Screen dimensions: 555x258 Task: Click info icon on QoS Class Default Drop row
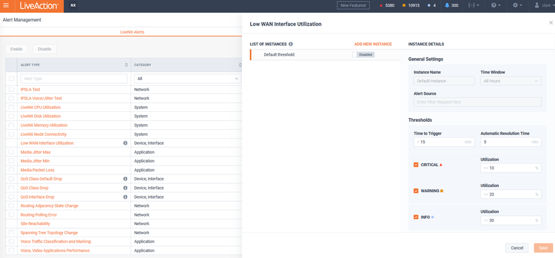click(x=126, y=179)
